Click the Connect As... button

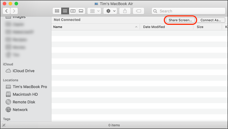pyautogui.click(x=211, y=20)
